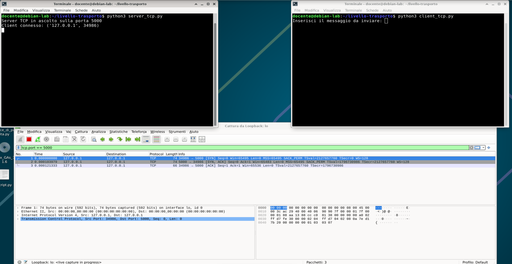Toggle packet list colorization

[157, 139]
